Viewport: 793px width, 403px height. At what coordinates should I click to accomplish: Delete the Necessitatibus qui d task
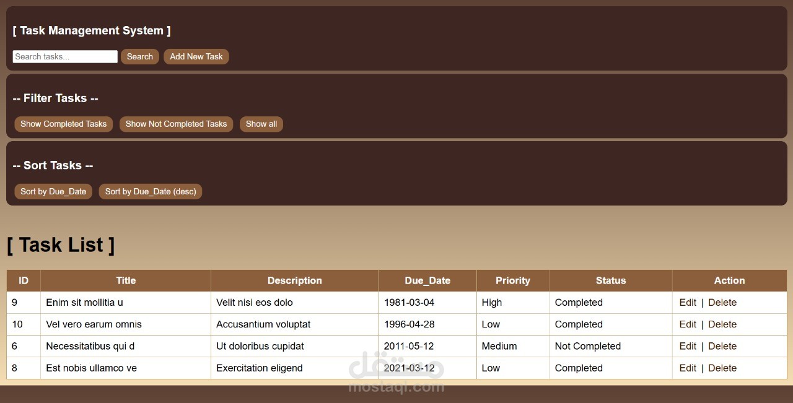[x=722, y=346]
